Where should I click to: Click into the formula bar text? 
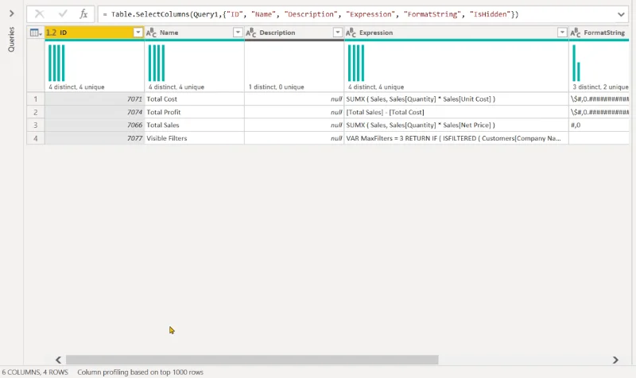(x=310, y=14)
